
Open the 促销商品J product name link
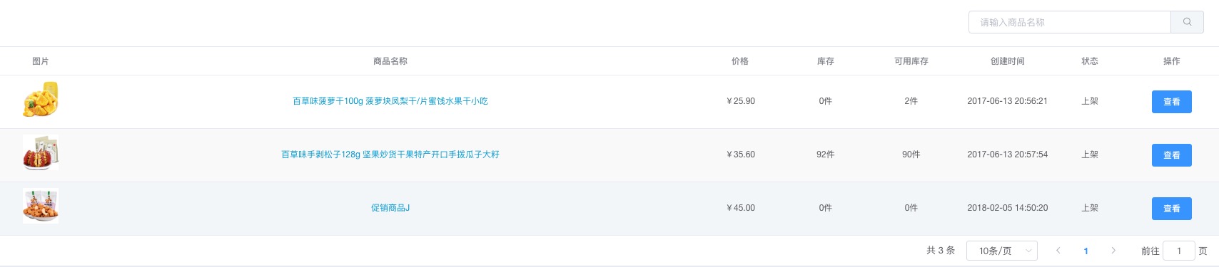coord(390,208)
